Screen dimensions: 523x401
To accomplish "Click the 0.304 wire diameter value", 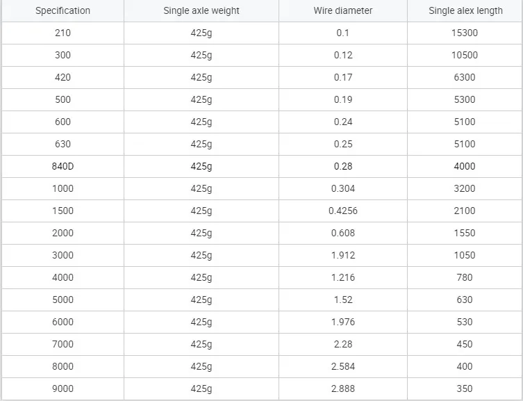I will [x=343, y=188].
